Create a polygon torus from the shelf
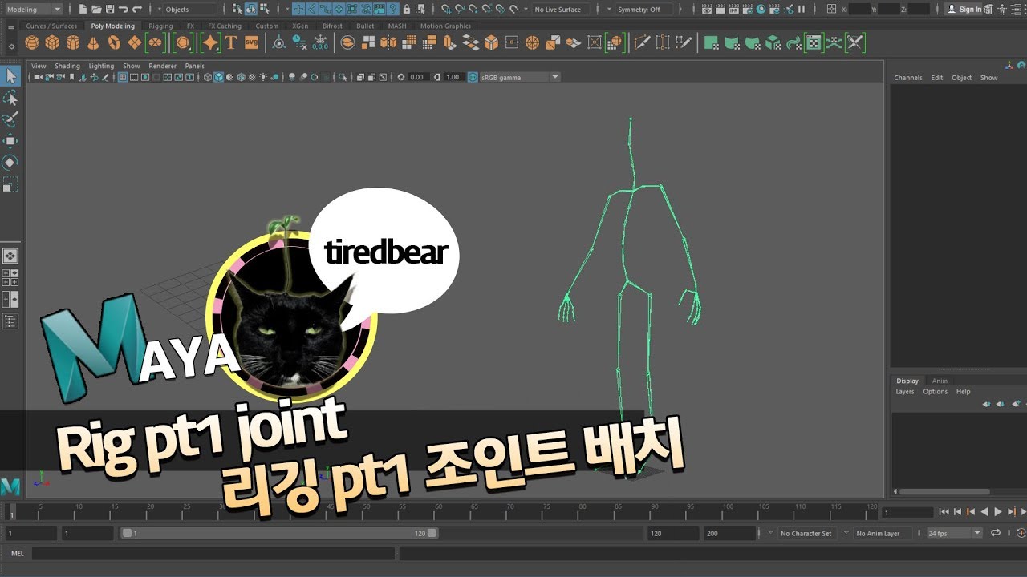1027x577 pixels. click(x=114, y=42)
